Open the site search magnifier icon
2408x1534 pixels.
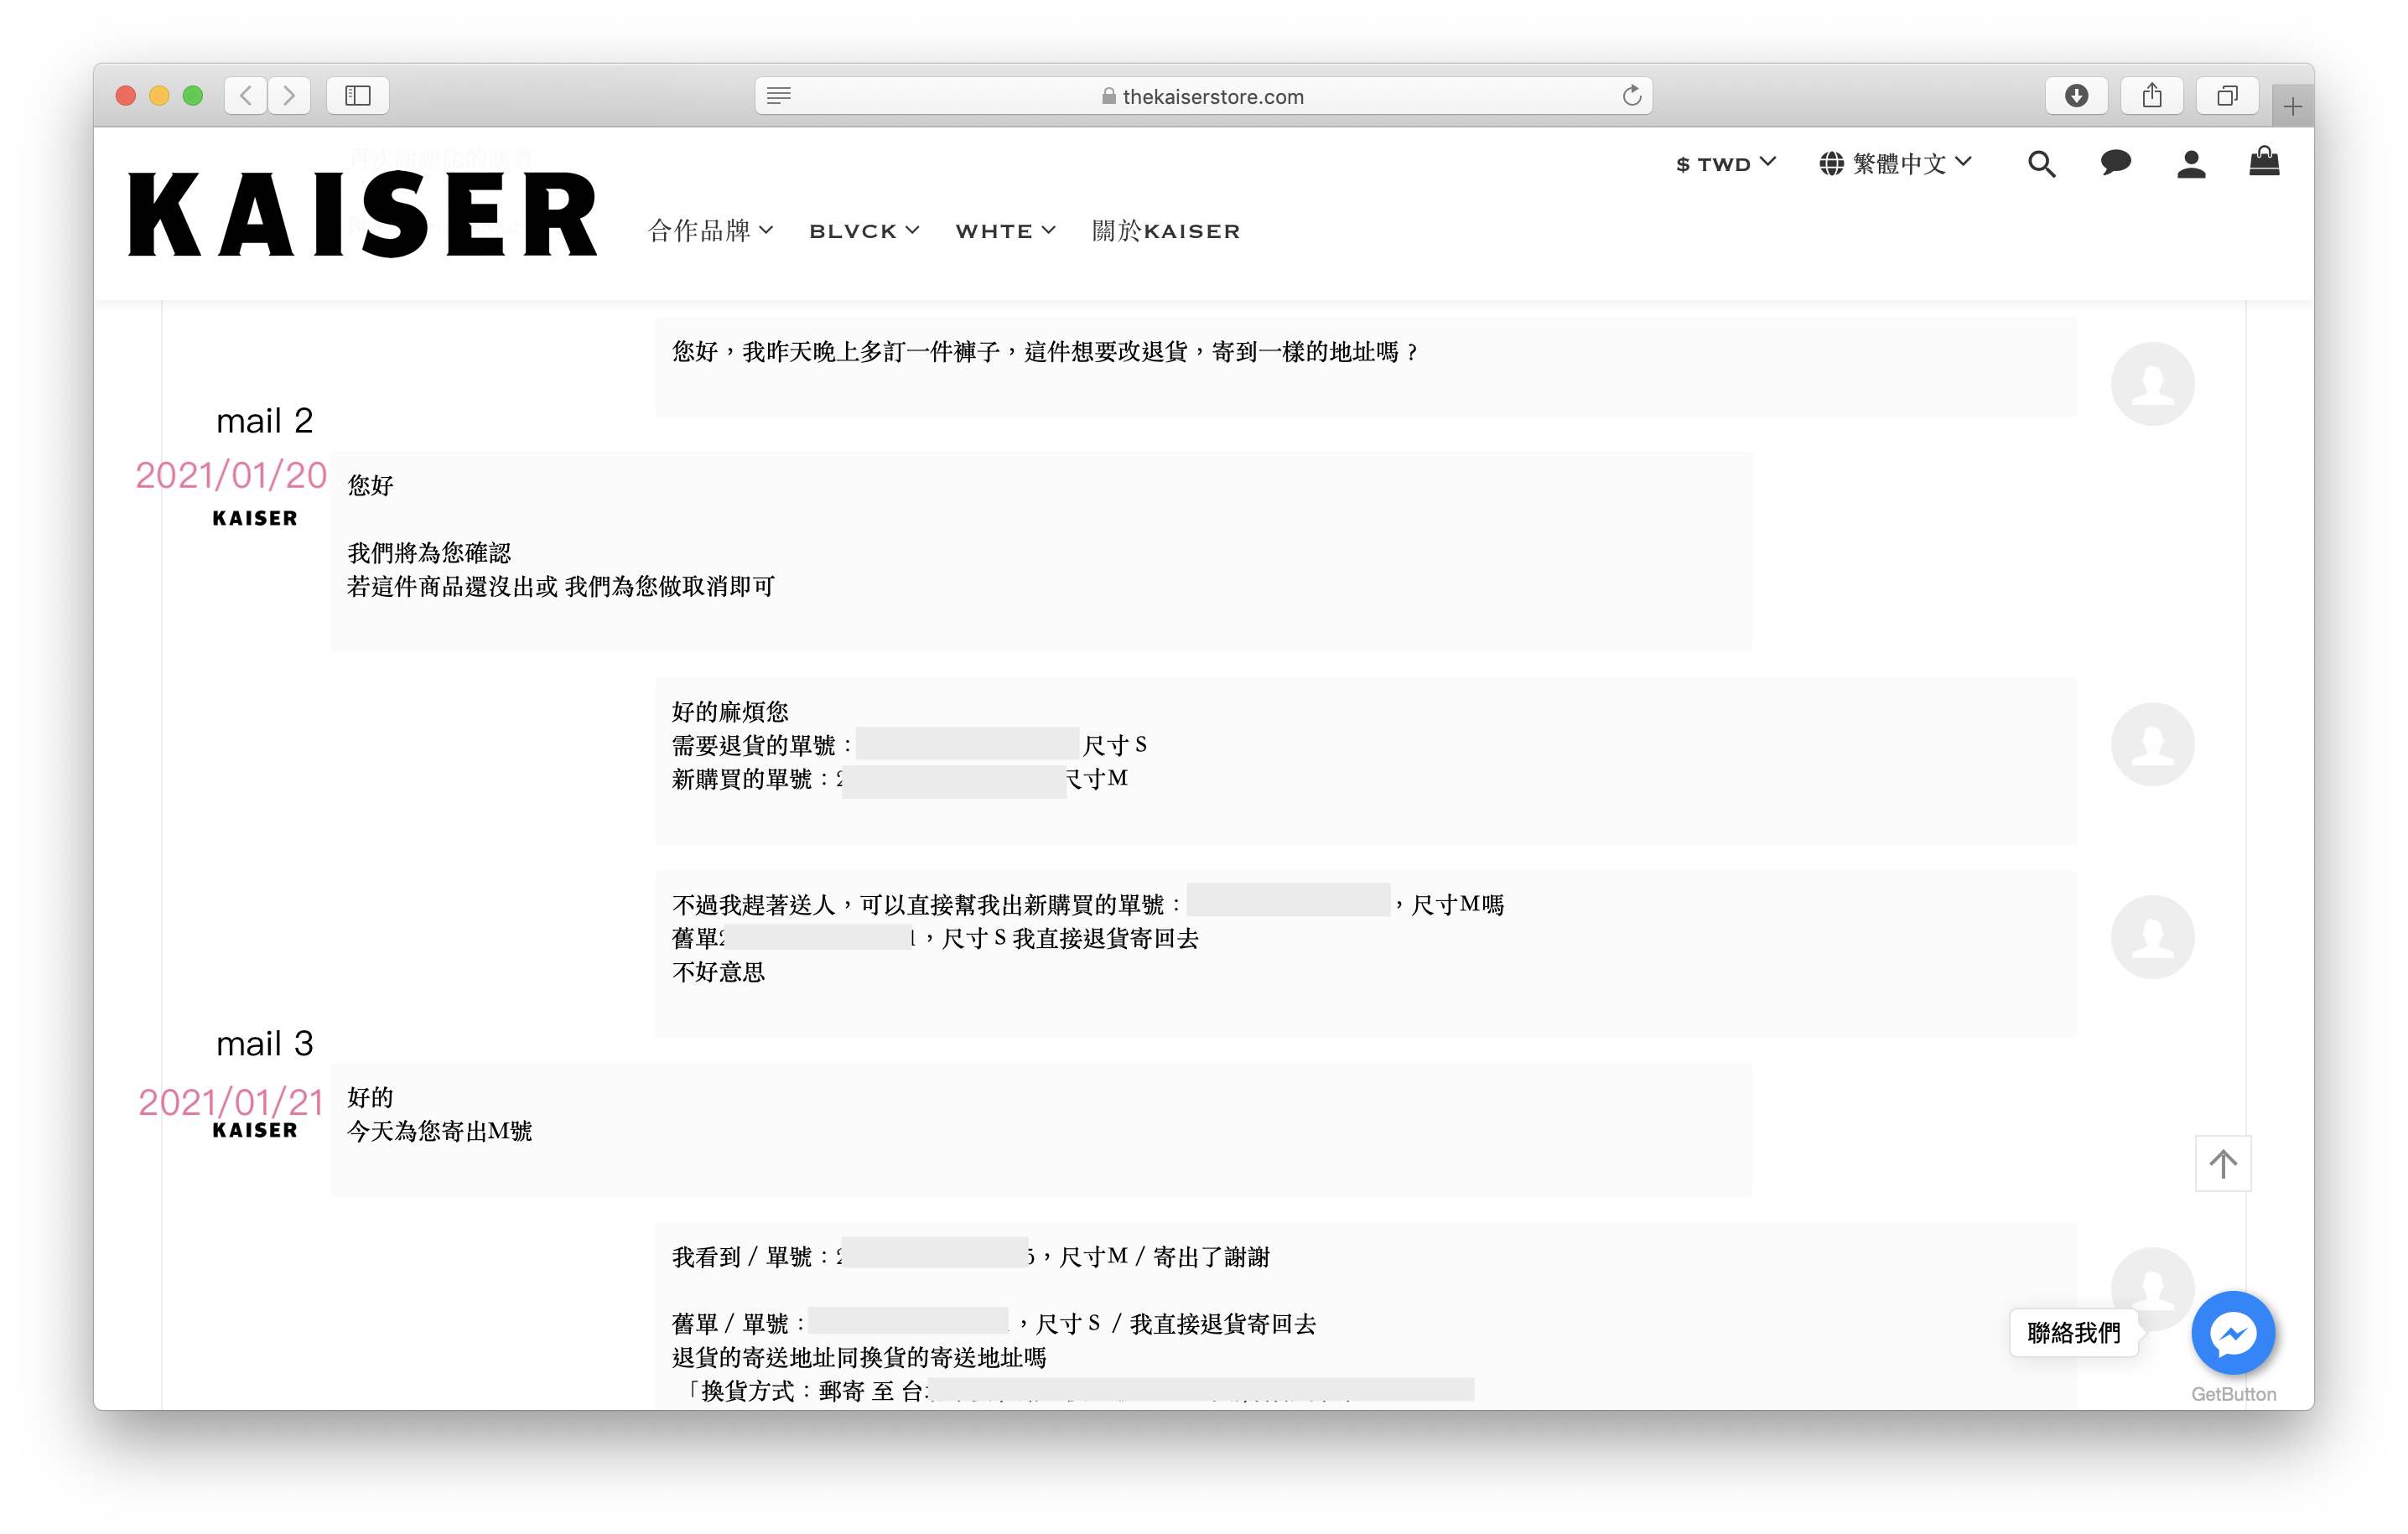point(2041,163)
